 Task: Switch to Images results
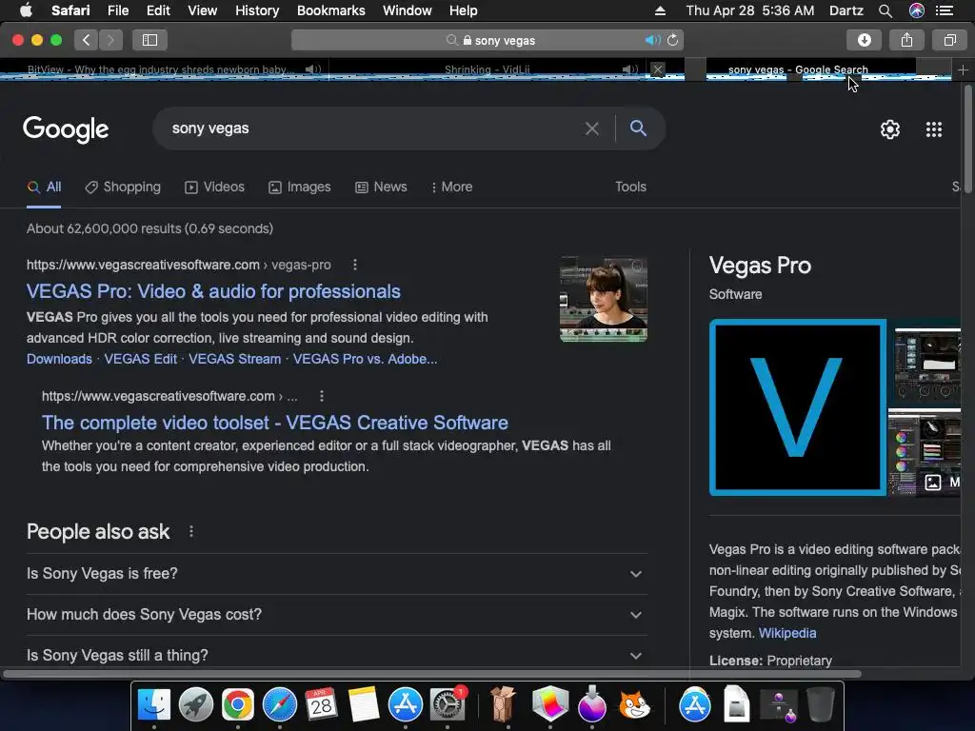pos(300,188)
